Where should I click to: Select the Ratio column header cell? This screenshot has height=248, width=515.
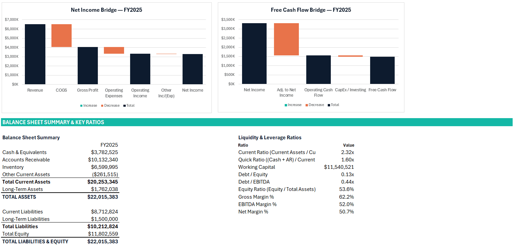(x=243, y=145)
